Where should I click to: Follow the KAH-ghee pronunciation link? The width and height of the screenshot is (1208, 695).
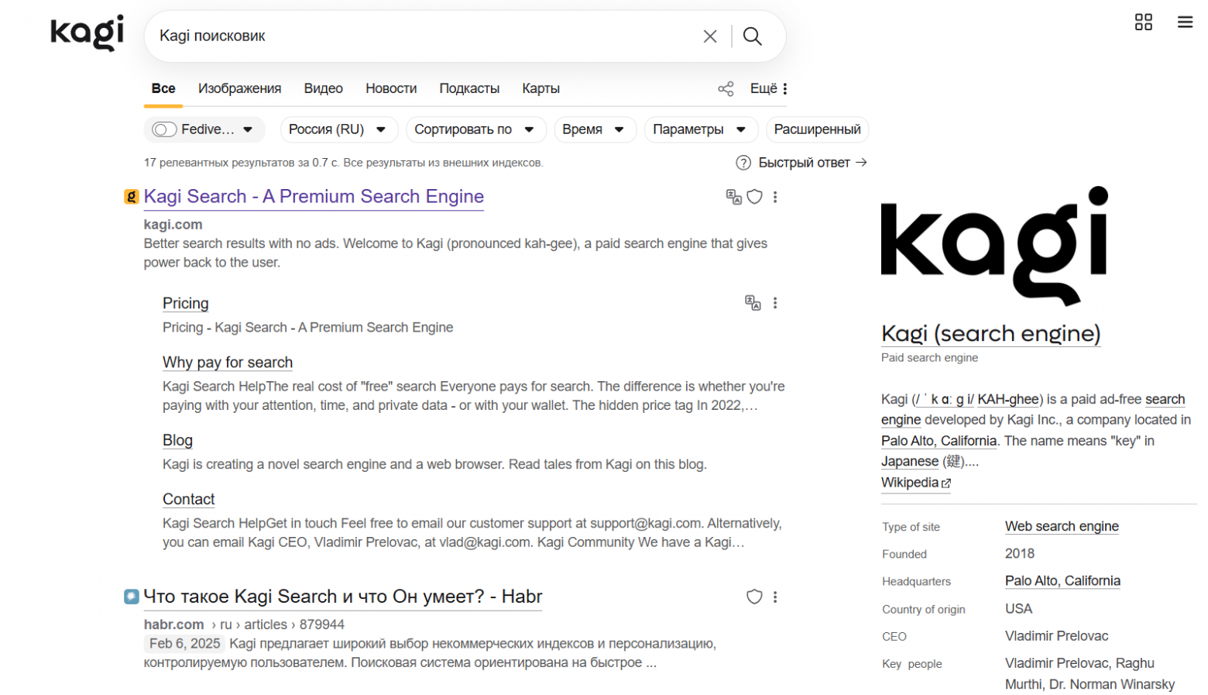click(1008, 399)
